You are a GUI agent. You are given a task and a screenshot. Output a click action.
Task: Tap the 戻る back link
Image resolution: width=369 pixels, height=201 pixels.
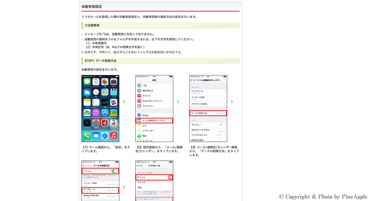(140, 166)
